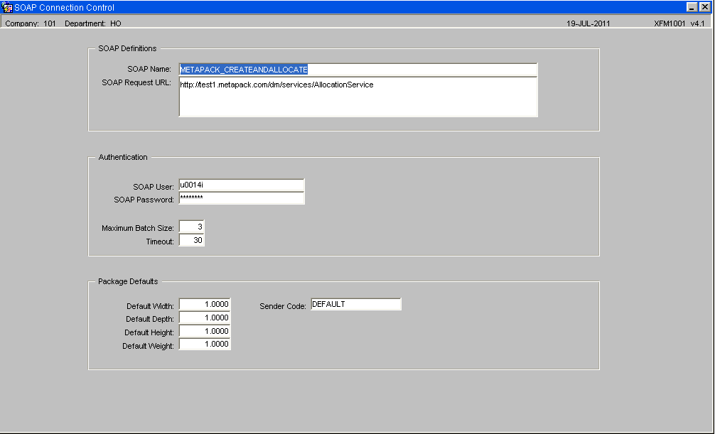Click the Sender Code label
Image resolution: width=715 pixels, height=434 pixels.
(x=283, y=306)
